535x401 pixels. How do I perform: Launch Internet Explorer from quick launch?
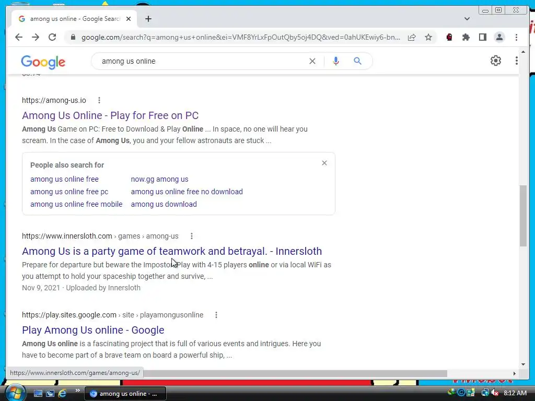[62, 394]
